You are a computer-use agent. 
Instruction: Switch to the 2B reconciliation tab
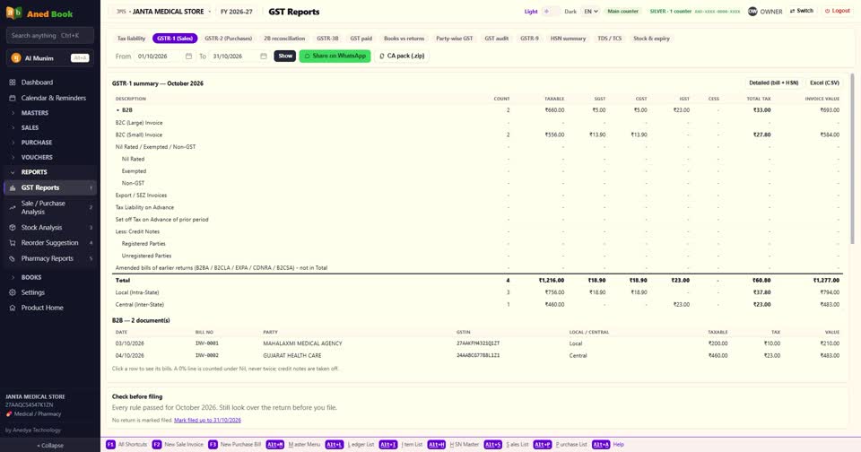click(284, 39)
